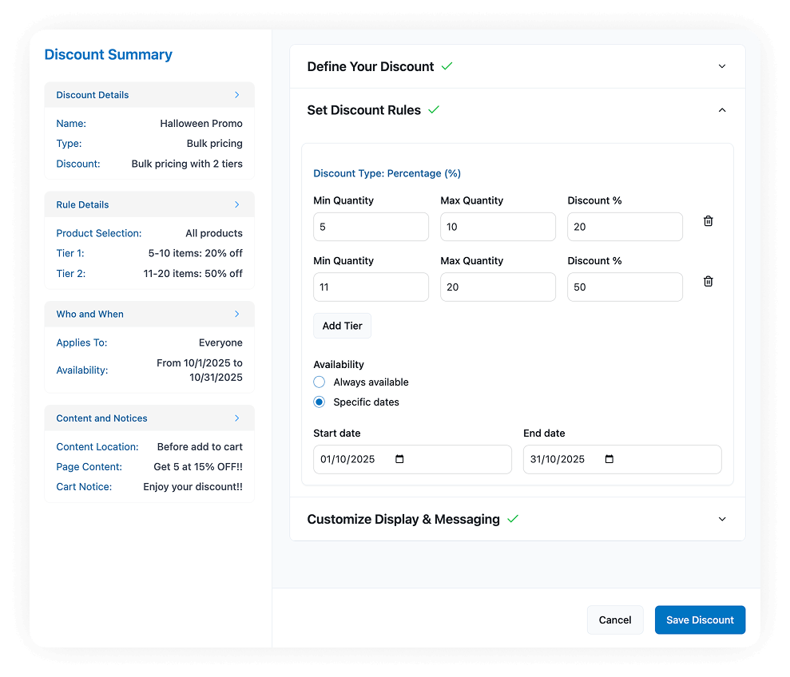This screenshot has width=790, height=677.
Task: Click the first tier Min Quantity field
Action: 371,227
